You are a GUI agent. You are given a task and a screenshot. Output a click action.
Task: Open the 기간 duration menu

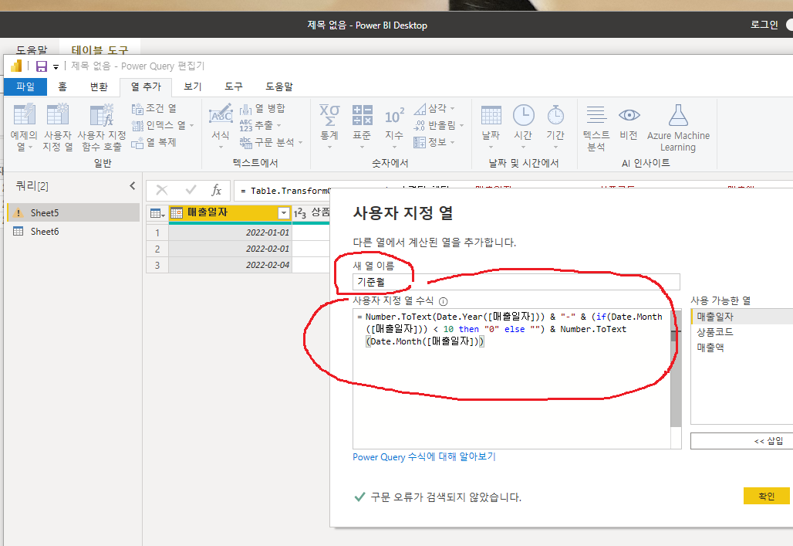click(x=555, y=127)
